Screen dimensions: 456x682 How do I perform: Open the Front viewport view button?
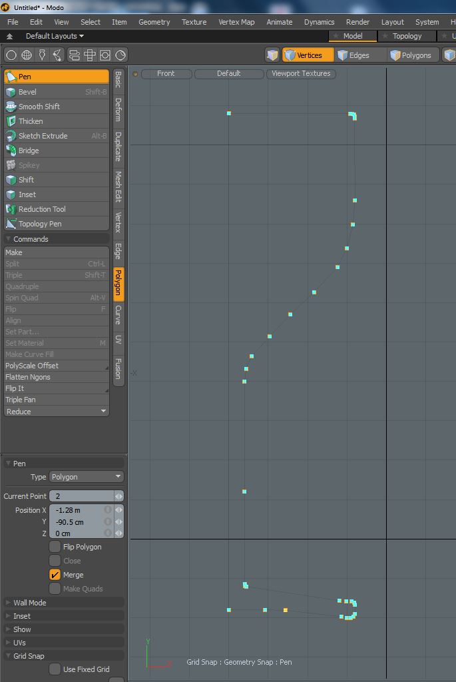tap(166, 73)
